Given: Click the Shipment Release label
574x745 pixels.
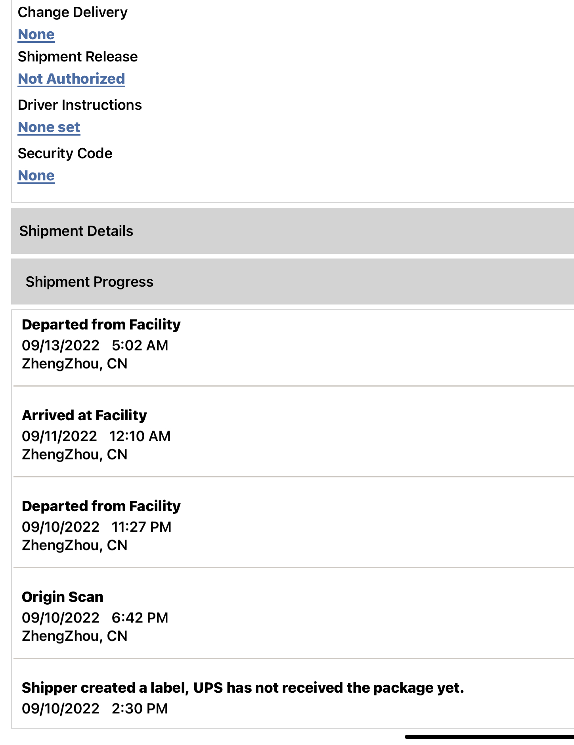Looking at the screenshot, I should point(78,57).
